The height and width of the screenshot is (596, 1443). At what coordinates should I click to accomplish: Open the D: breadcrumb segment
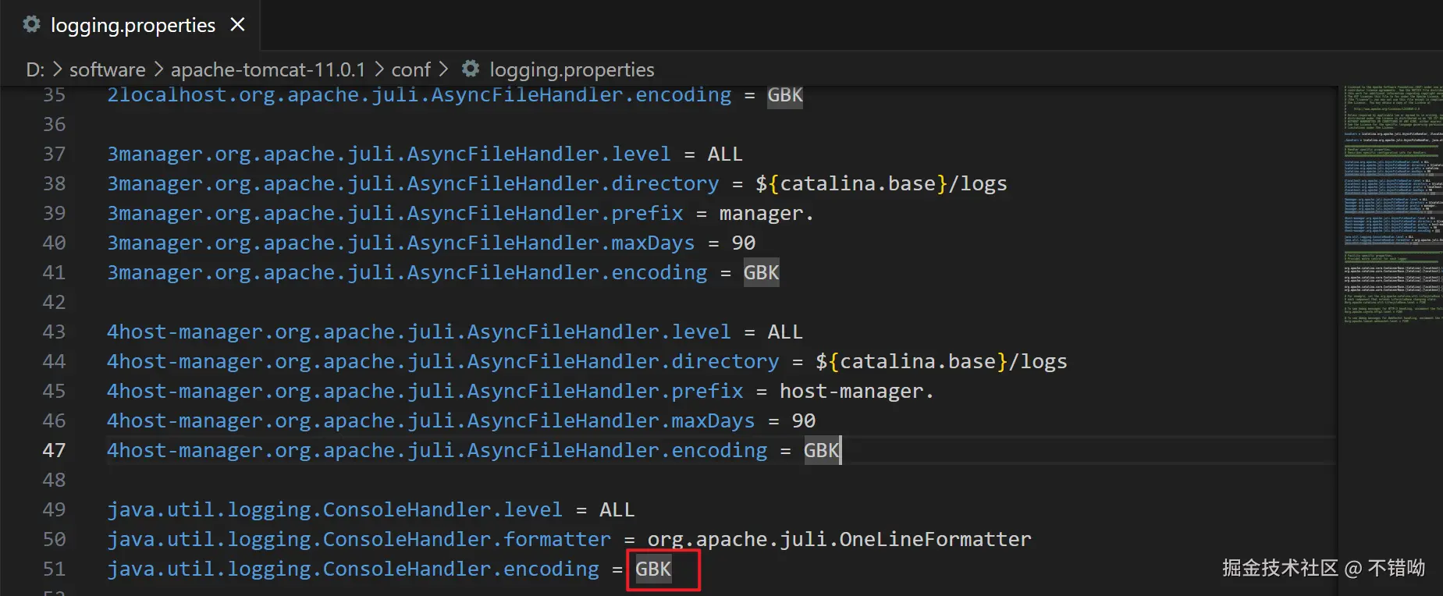pyautogui.click(x=35, y=69)
